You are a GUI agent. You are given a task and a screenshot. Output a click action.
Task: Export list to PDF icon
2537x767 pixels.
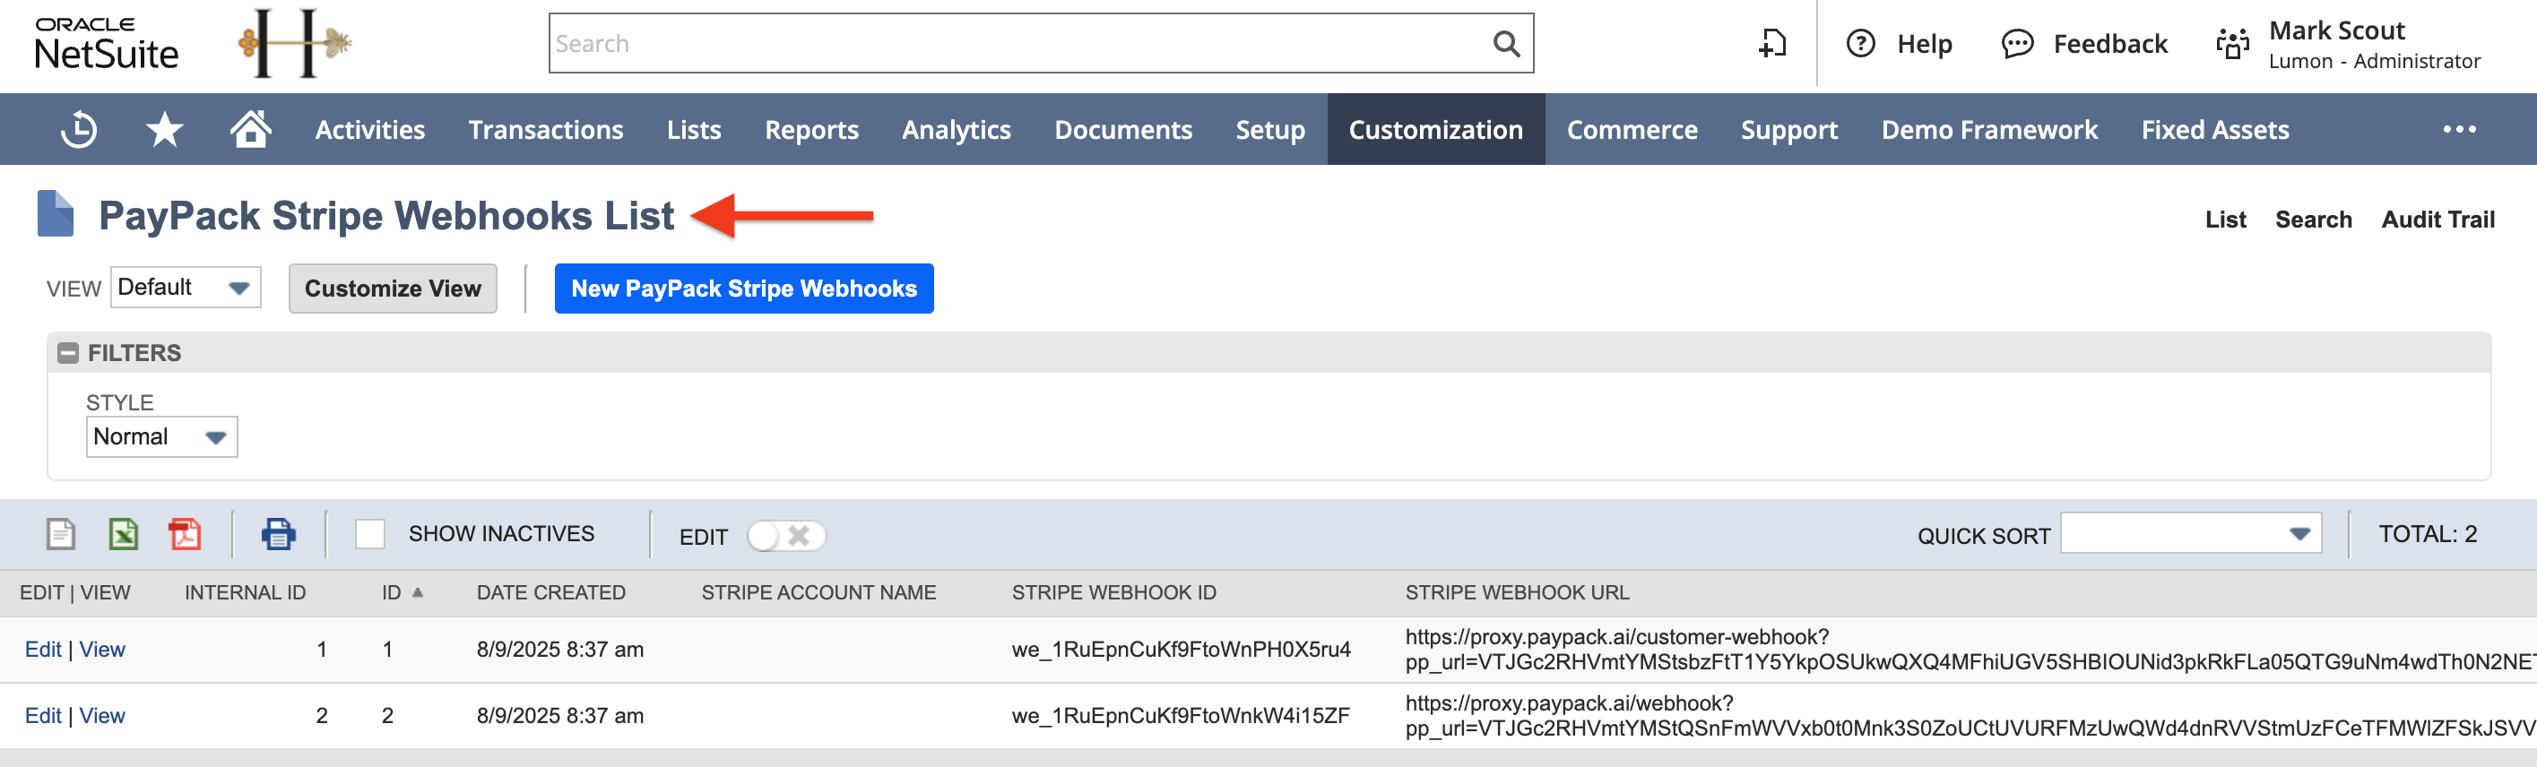click(x=186, y=535)
